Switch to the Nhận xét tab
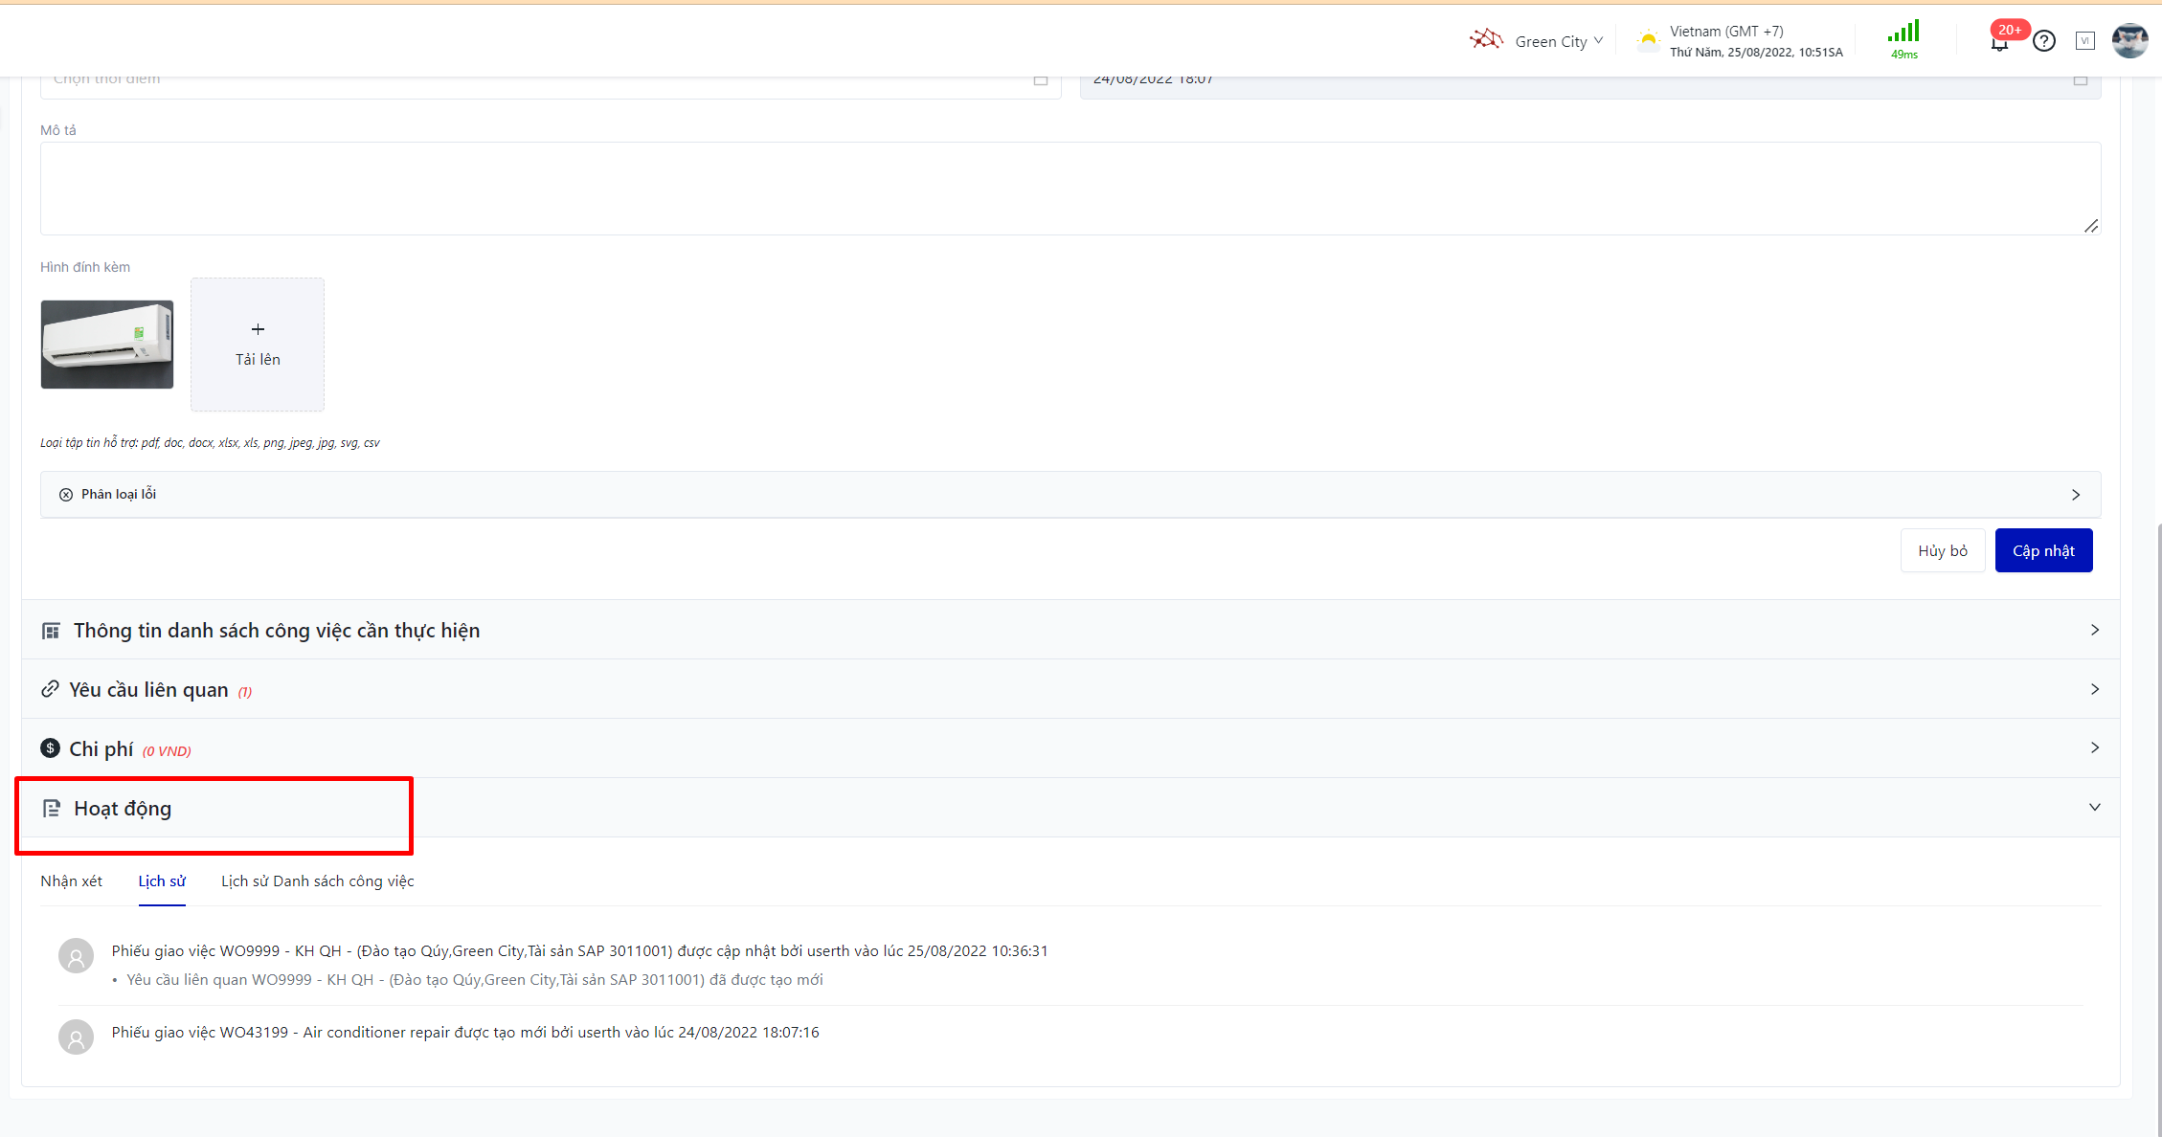2162x1137 pixels. 71,881
